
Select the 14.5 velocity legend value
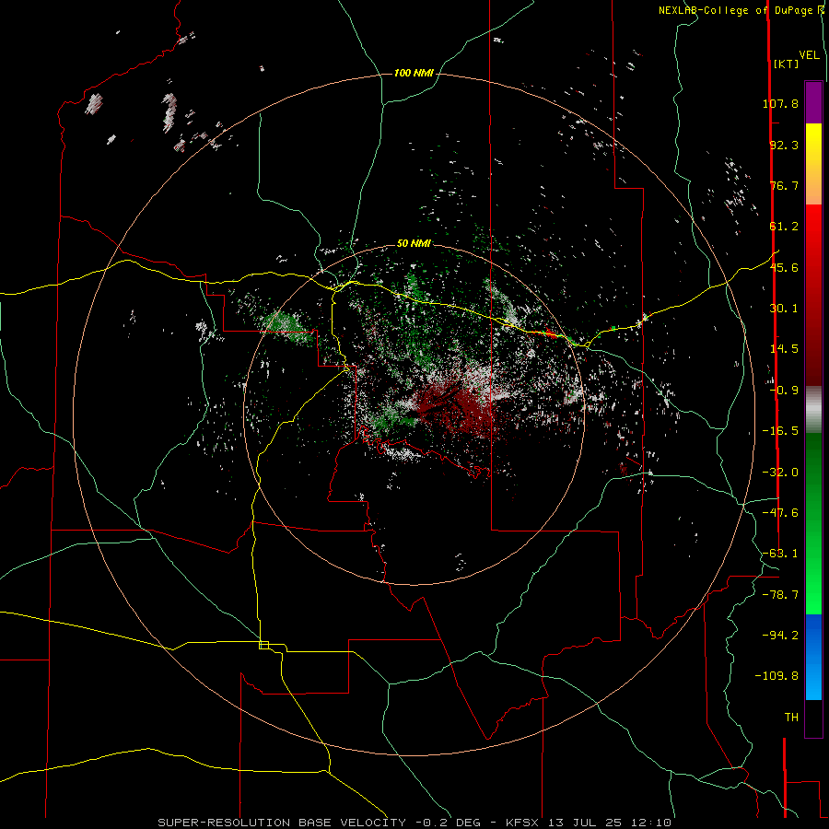pos(784,349)
